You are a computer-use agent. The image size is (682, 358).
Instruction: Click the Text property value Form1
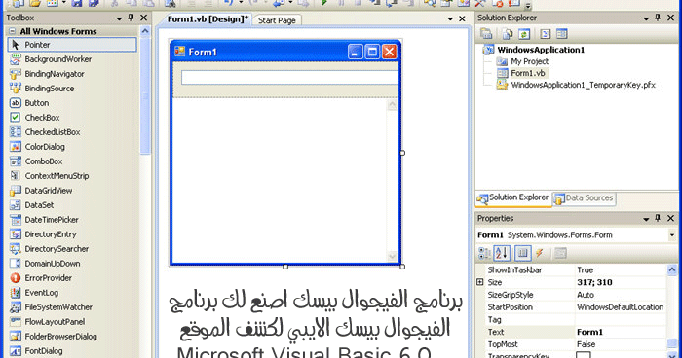point(589,332)
